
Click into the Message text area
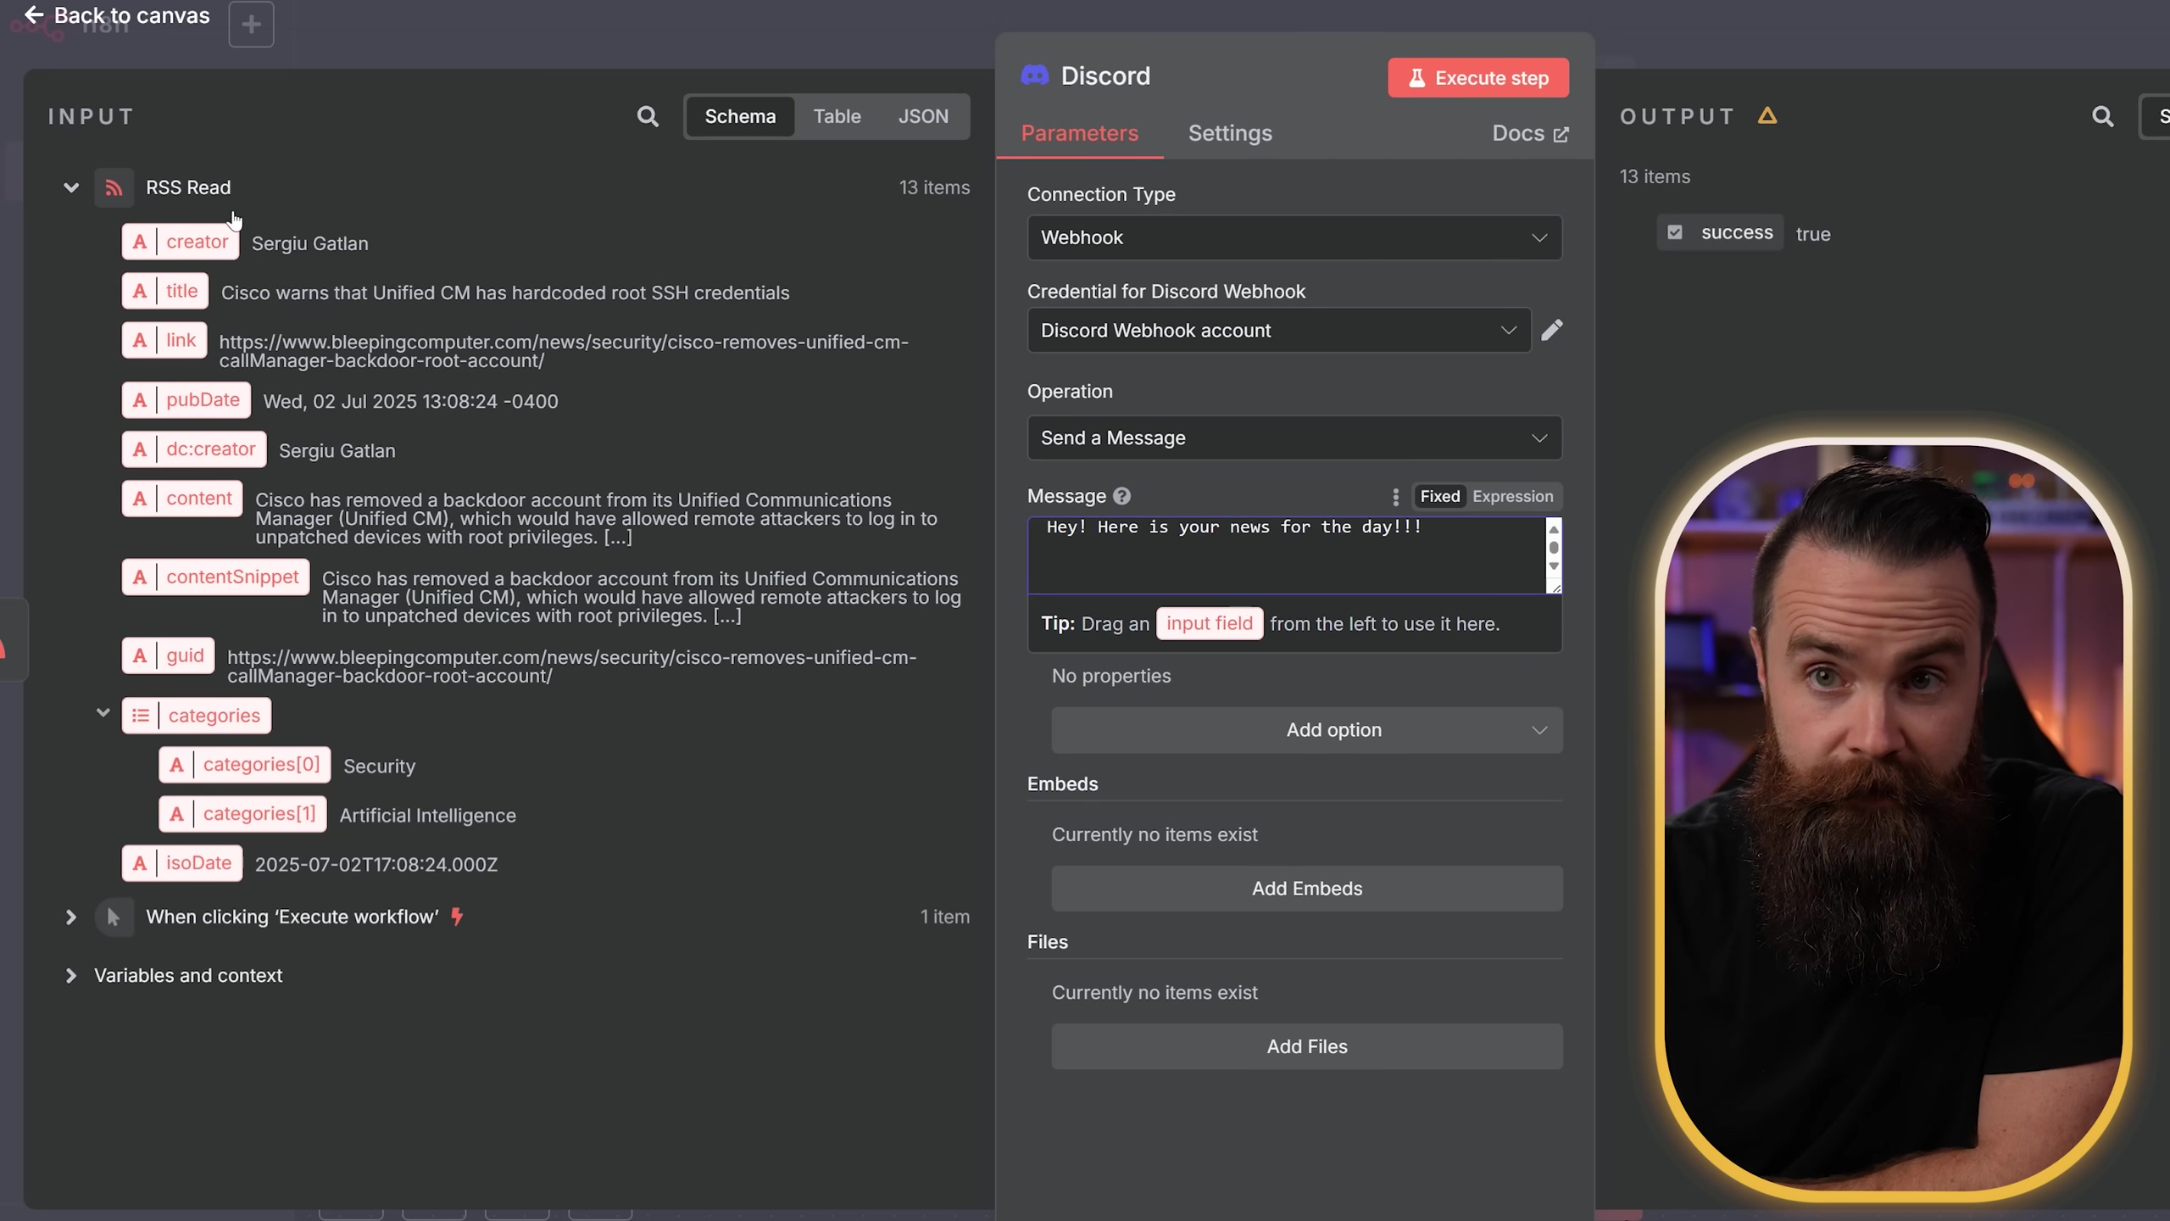coord(1287,555)
